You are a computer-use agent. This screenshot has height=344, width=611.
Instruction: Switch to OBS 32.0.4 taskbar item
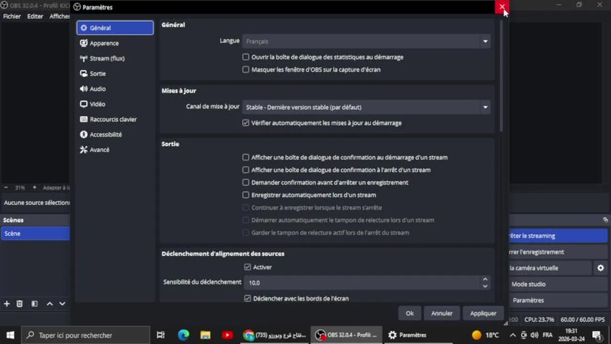347,335
